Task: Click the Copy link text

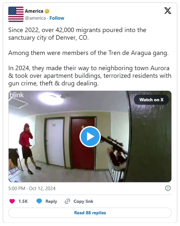Action: tap(83, 201)
